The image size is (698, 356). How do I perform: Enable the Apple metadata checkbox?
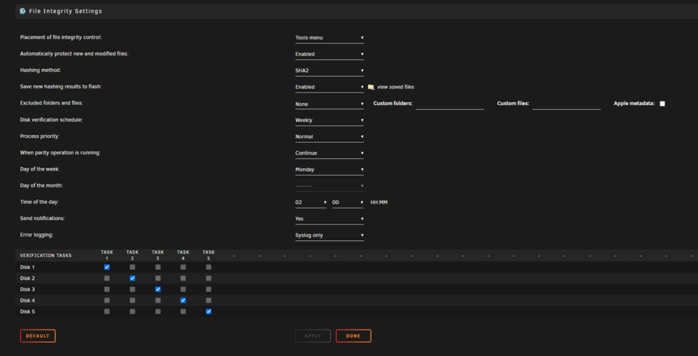[x=662, y=104]
